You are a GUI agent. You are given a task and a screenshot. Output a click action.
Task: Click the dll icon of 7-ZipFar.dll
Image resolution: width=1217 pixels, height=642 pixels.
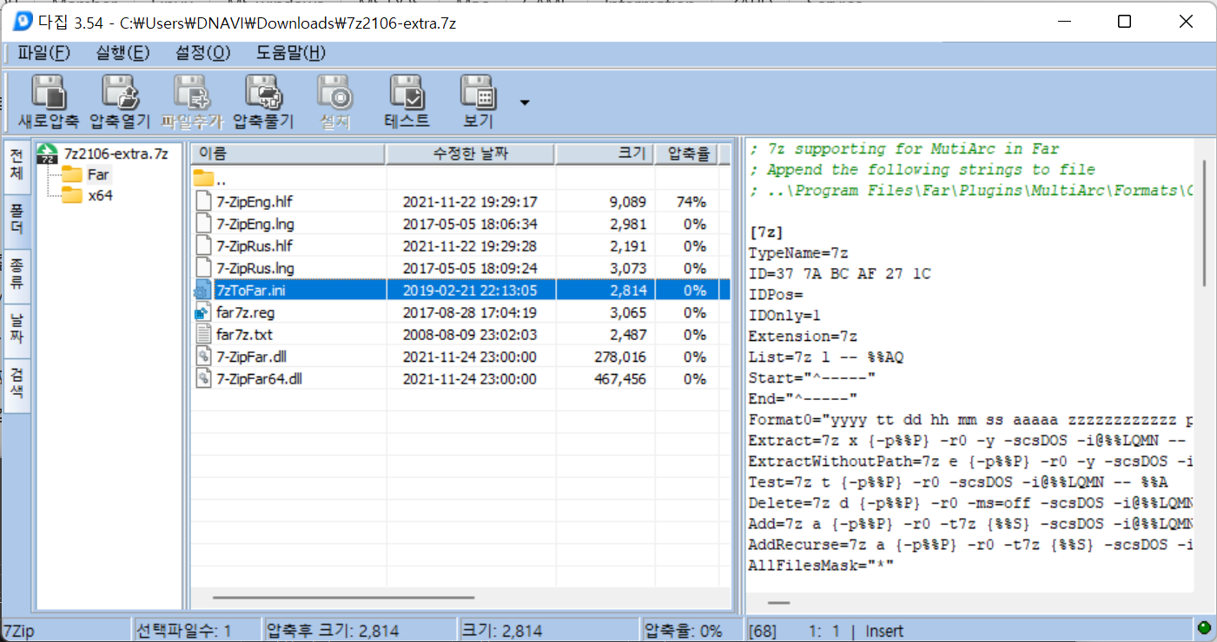pyautogui.click(x=203, y=357)
